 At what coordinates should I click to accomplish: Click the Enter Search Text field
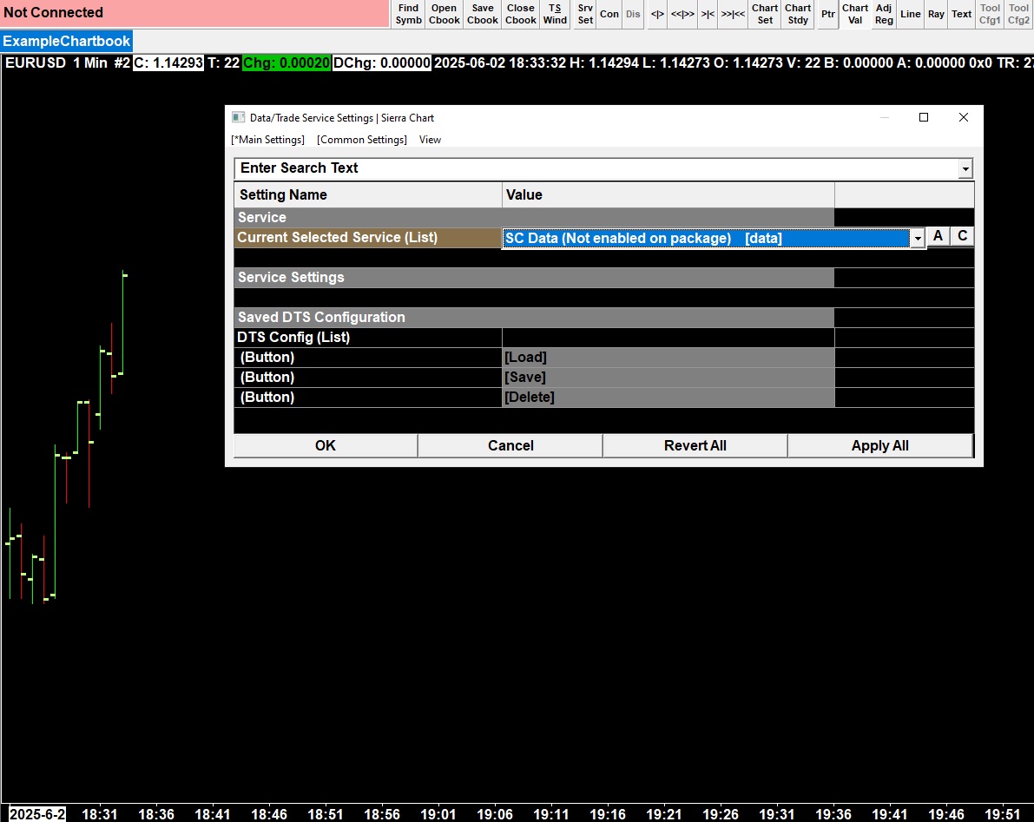tap(596, 168)
